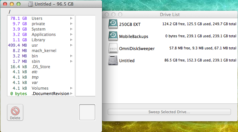Select OmniDiskSweeper volume name in Drive List
This screenshot has width=238, height=132.
[x=137, y=49]
